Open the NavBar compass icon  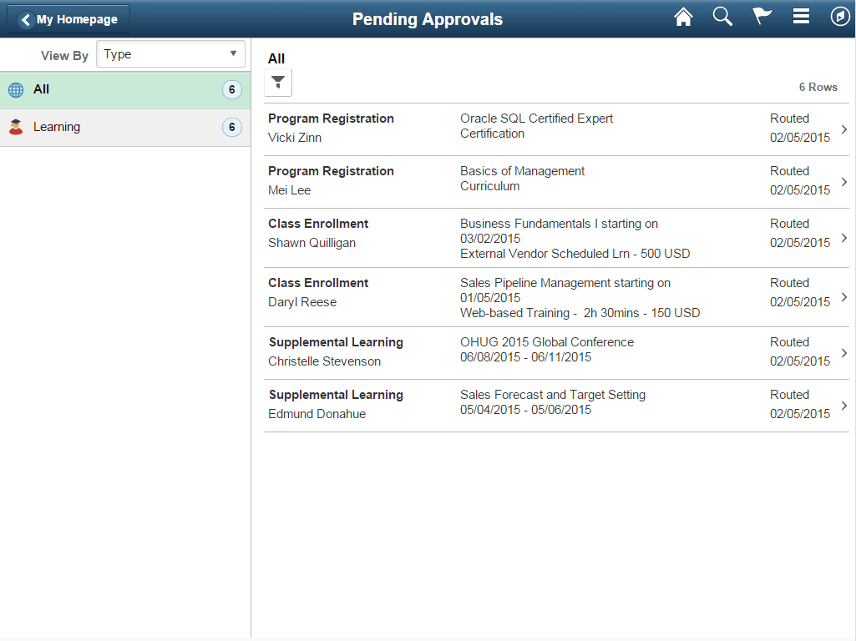pos(840,16)
